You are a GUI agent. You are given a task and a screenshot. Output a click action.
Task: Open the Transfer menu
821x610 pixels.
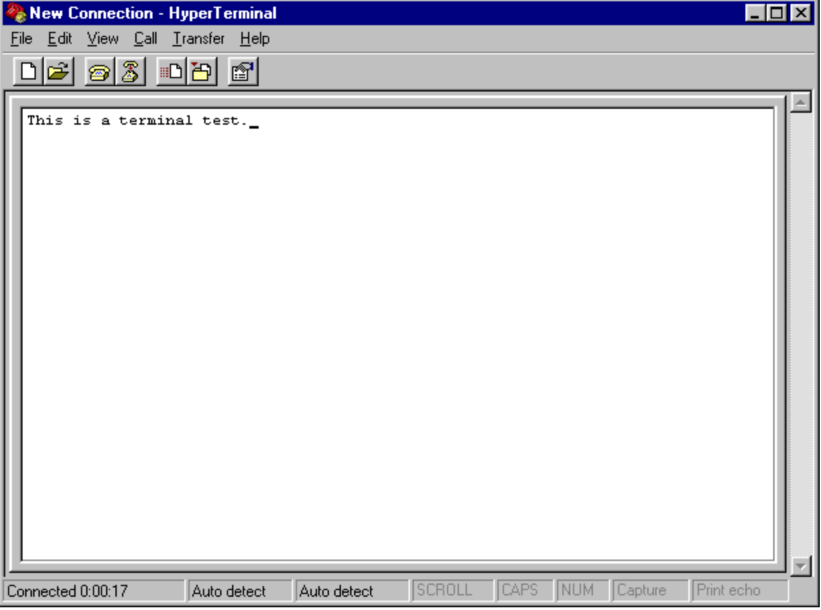198,38
